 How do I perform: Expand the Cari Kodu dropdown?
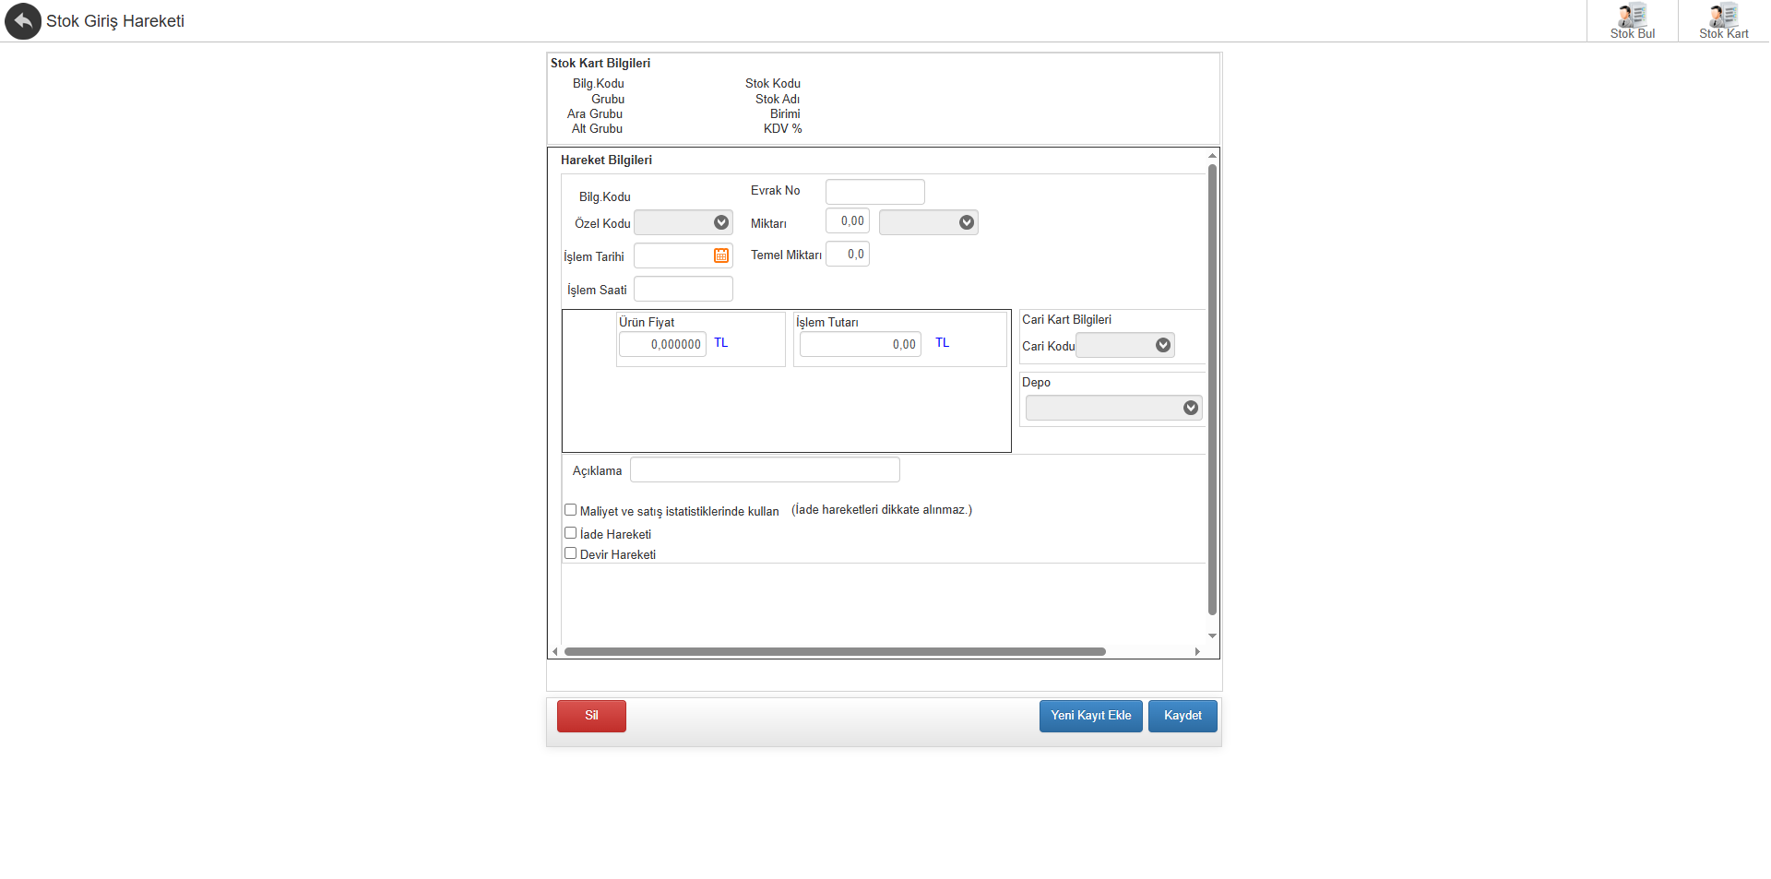point(1163,345)
